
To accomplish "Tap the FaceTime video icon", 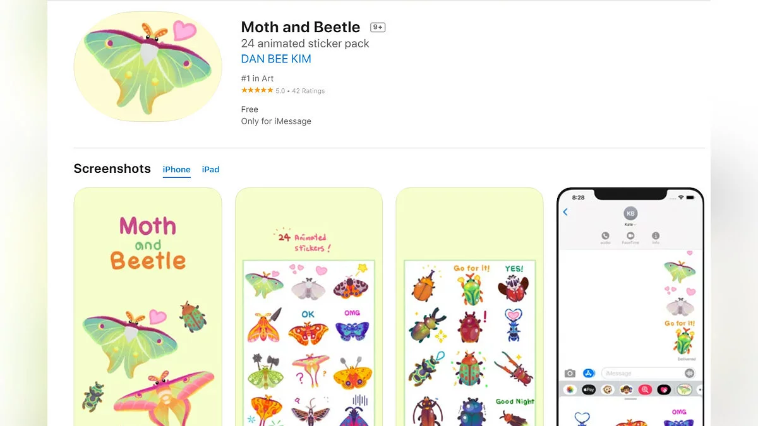I will tap(630, 236).
